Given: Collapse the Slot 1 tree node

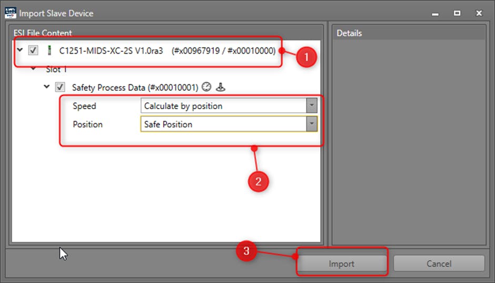Looking at the screenshot, I should click(34, 69).
